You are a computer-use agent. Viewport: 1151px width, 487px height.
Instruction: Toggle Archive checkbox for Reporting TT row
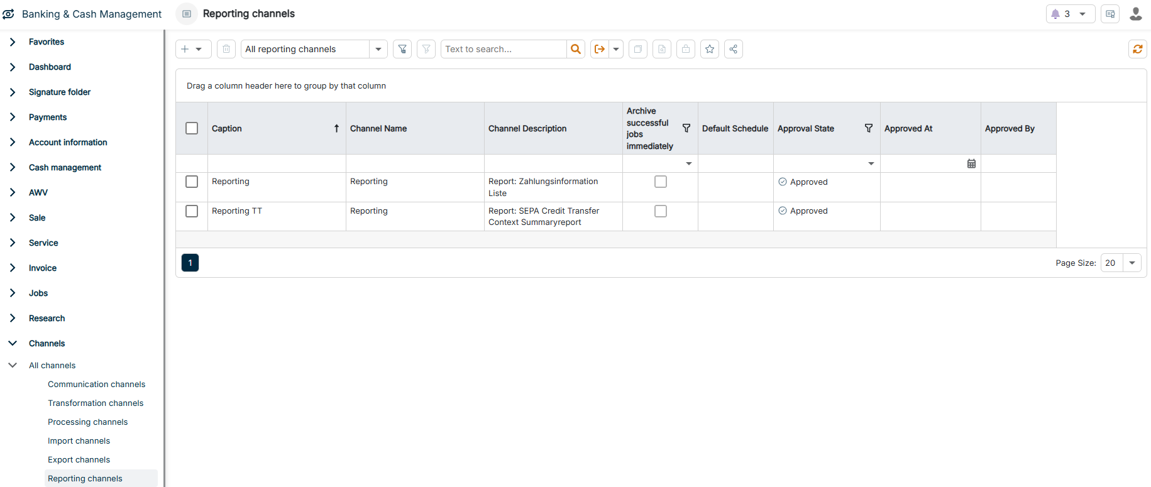tap(661, 211)
